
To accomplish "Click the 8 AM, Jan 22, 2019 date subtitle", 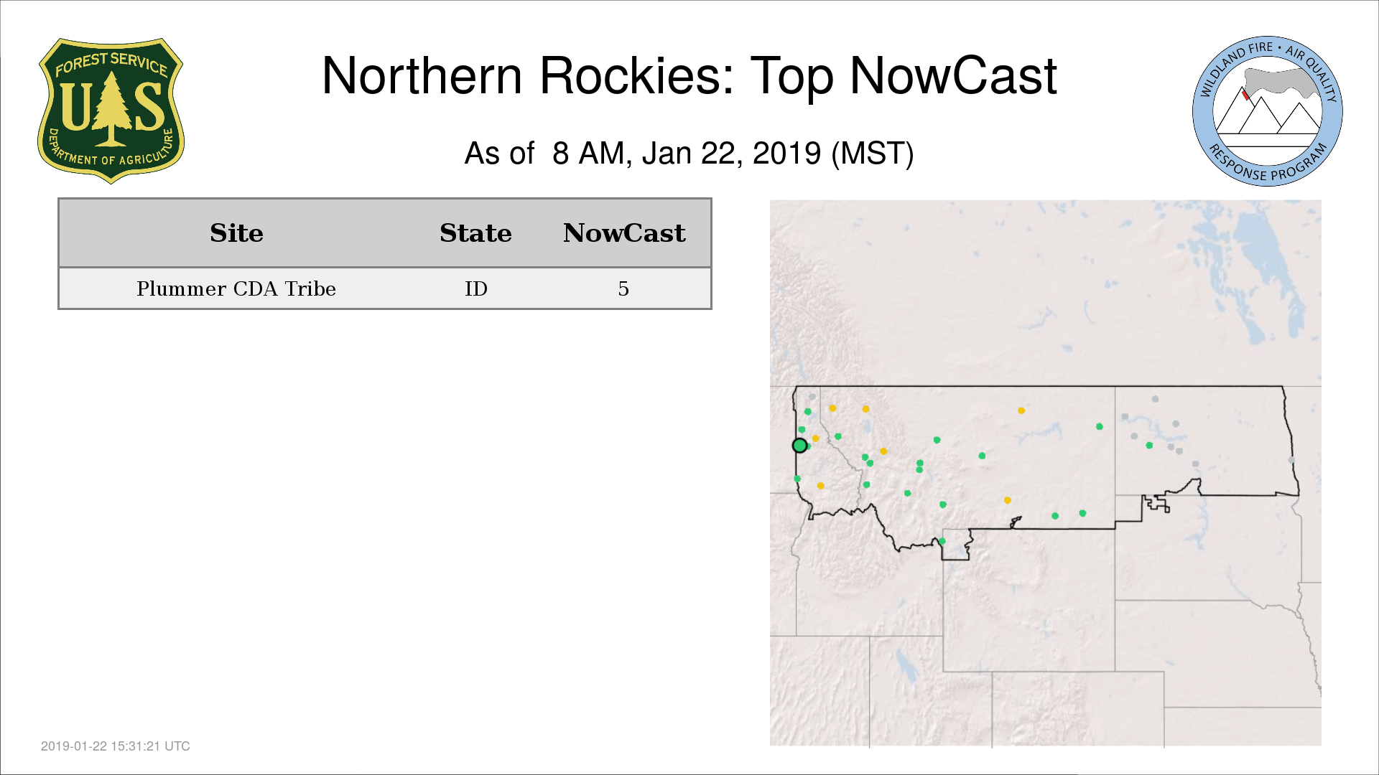I will pyautogui.click(x=689, y=154).
